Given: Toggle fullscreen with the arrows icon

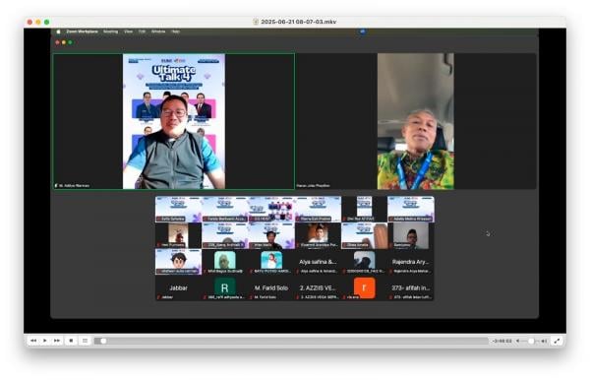Looking at the screenshot, I should (557, 341).
